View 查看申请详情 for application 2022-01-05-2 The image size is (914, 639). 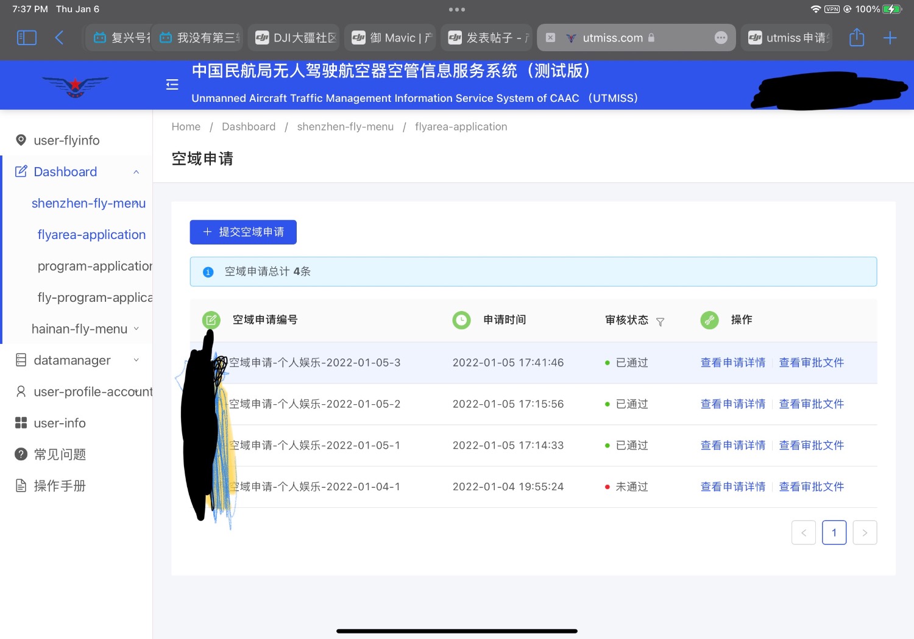(x=733, y=404)
